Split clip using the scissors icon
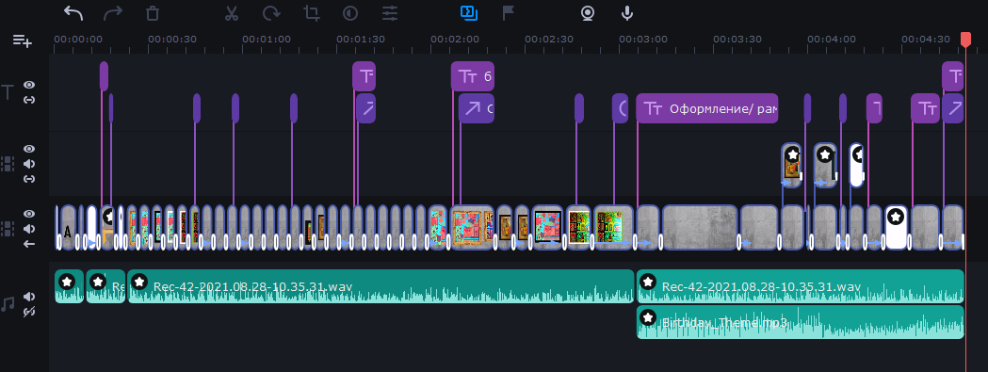Image resolution: width=988 pixels, height=372 pixels. [232, 12]
